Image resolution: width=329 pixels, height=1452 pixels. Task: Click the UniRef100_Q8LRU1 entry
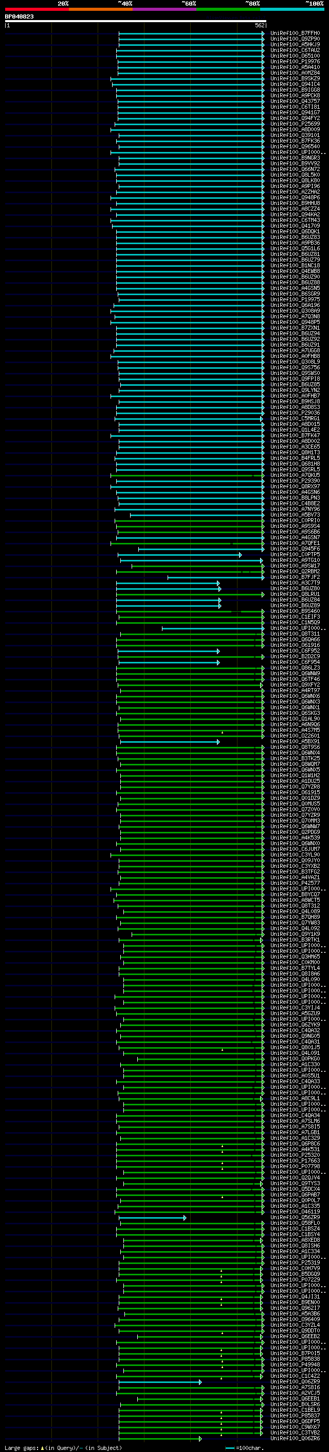coord(295,594)
